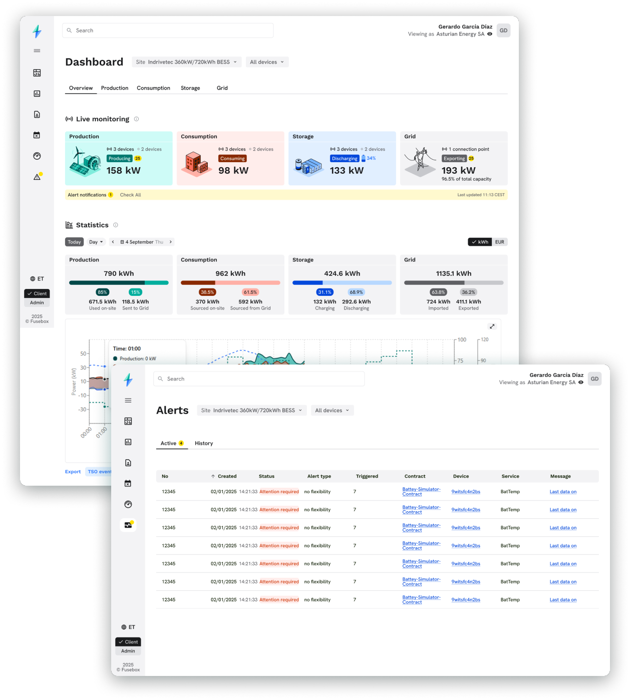Open the alerts warning triangle icon in Dashboard sidebar

click(x=37, y=177)
